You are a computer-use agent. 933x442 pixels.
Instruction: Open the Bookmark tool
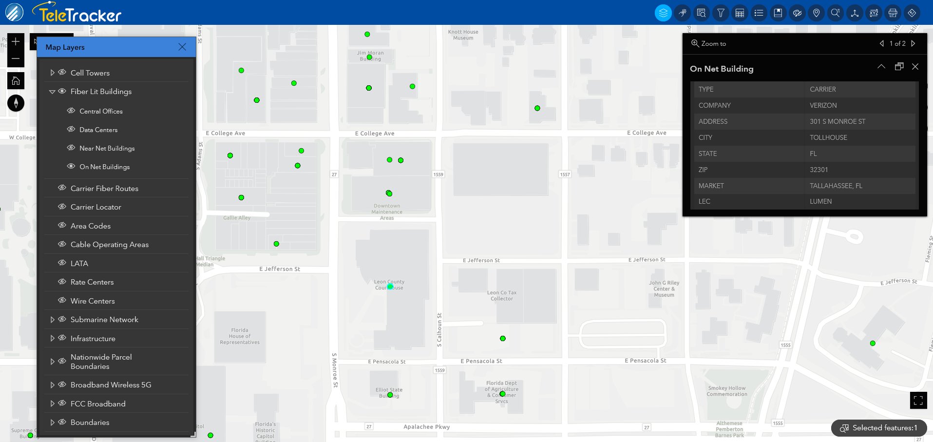(778, 13)
